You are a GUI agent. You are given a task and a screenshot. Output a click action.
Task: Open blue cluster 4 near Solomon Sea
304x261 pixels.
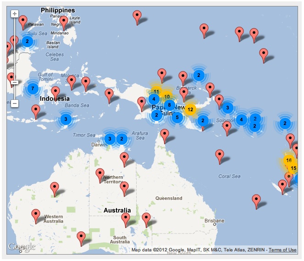(x=241, y=120)
